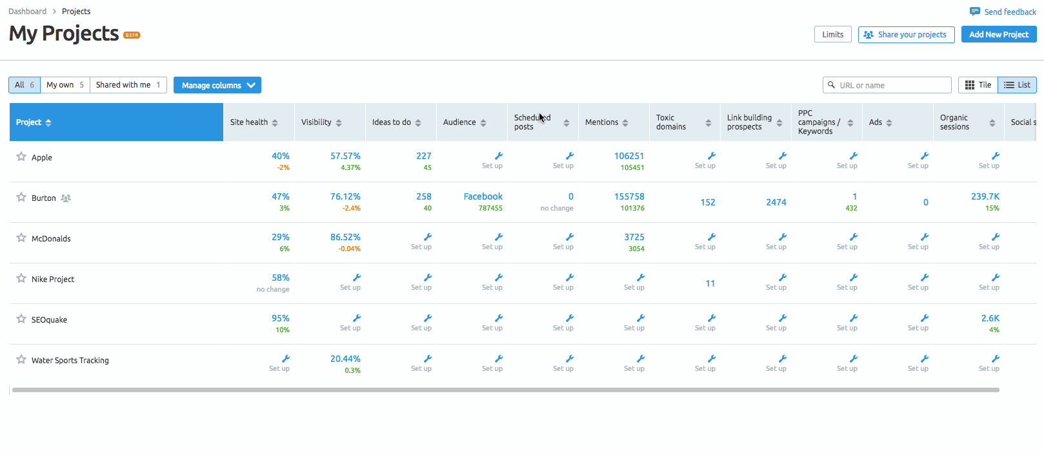Open Burton toxic domains 152 value

point(708,202)
